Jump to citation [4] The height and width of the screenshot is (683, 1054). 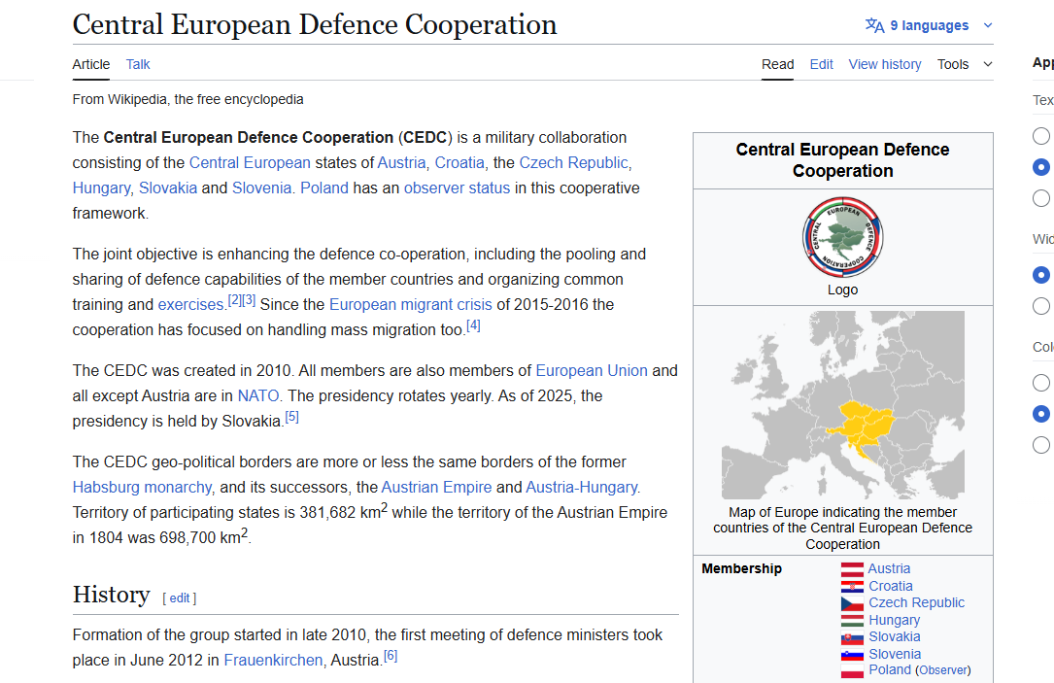(473, 325)
